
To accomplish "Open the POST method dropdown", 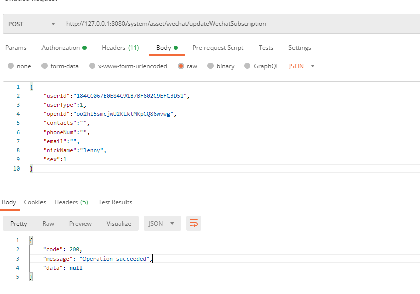I will (x=31, y=24).
